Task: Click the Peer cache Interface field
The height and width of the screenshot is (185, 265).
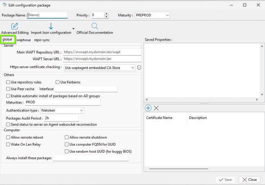Action: coord(86,89)
